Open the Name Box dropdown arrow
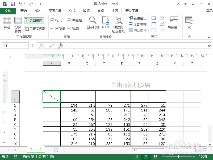The image size is (213, 160). pos(26,45)
